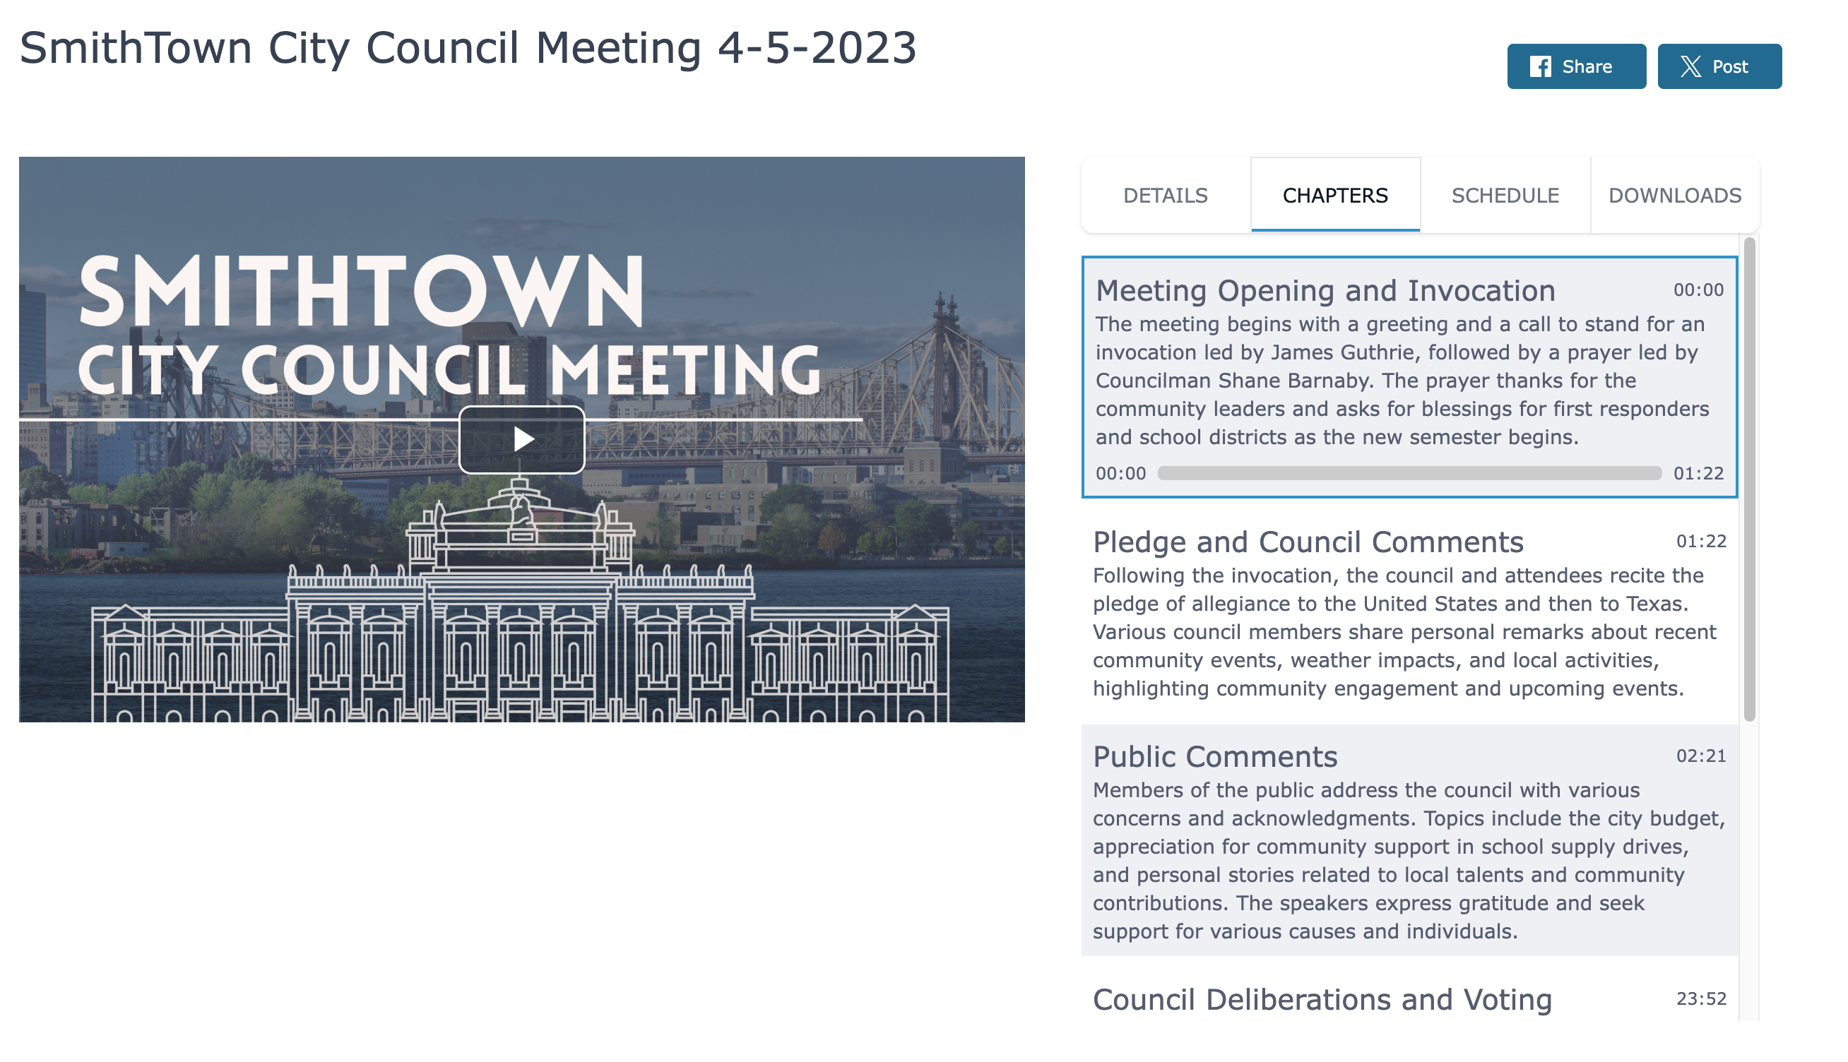The height and width of the screenshot is (1062, 1848).
Task: Click the 02:21 Public Comments timestamp
Action: click(1700, 756)
